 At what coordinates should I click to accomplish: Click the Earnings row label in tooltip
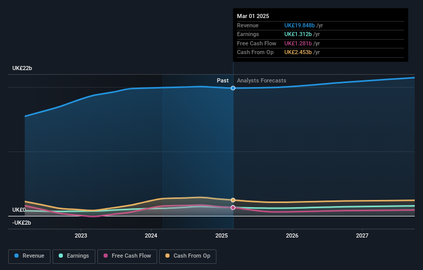pyautogui.click(x=248, y=34)
